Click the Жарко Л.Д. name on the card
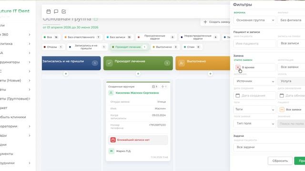Screen dimensions: 305x171 [123, 151]
